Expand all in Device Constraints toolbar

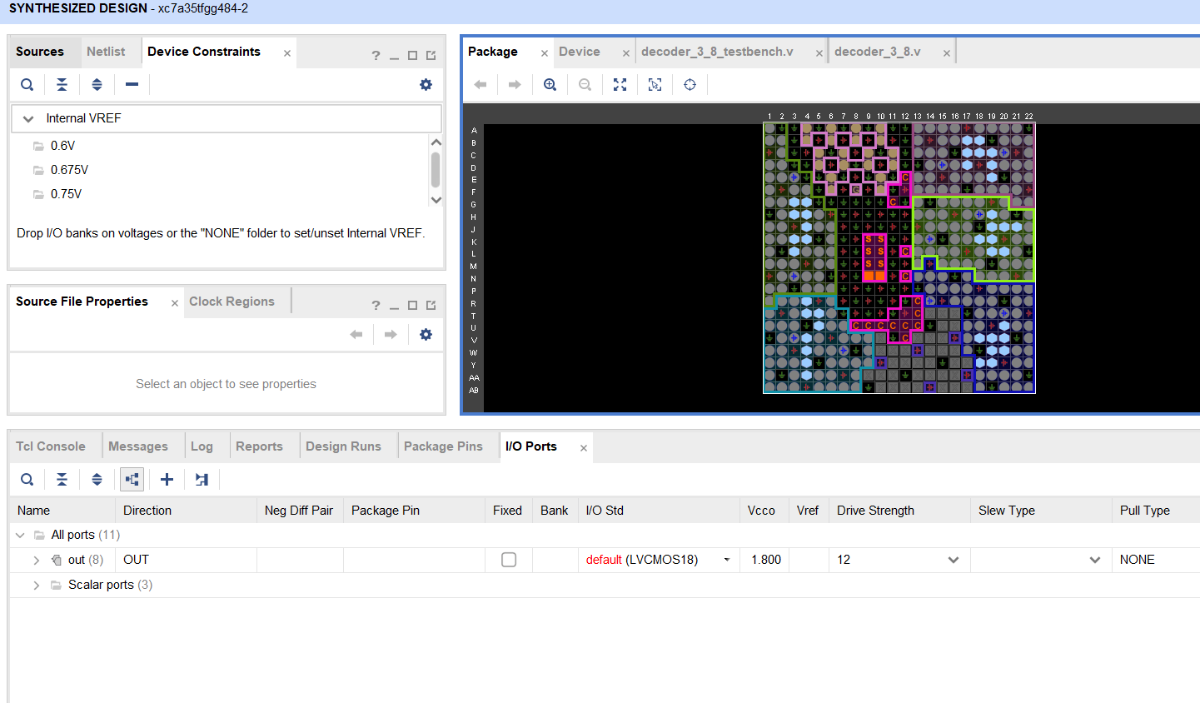97,84
